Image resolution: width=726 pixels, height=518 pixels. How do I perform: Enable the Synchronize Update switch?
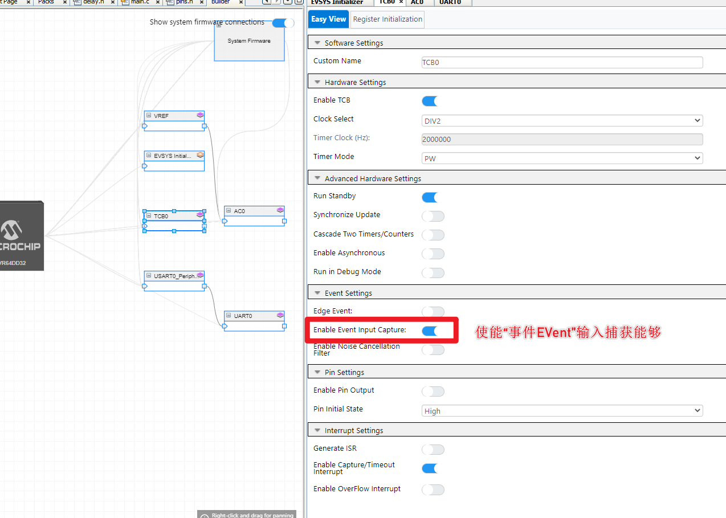433,216
